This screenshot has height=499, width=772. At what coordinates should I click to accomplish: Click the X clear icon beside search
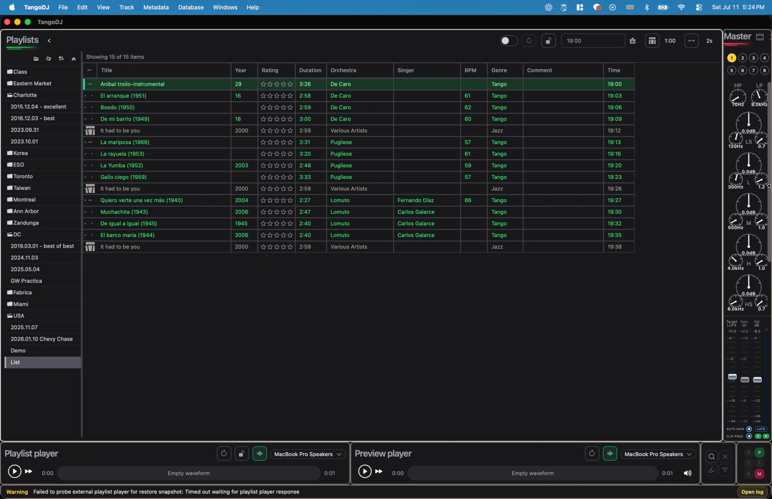pos(725,457)
